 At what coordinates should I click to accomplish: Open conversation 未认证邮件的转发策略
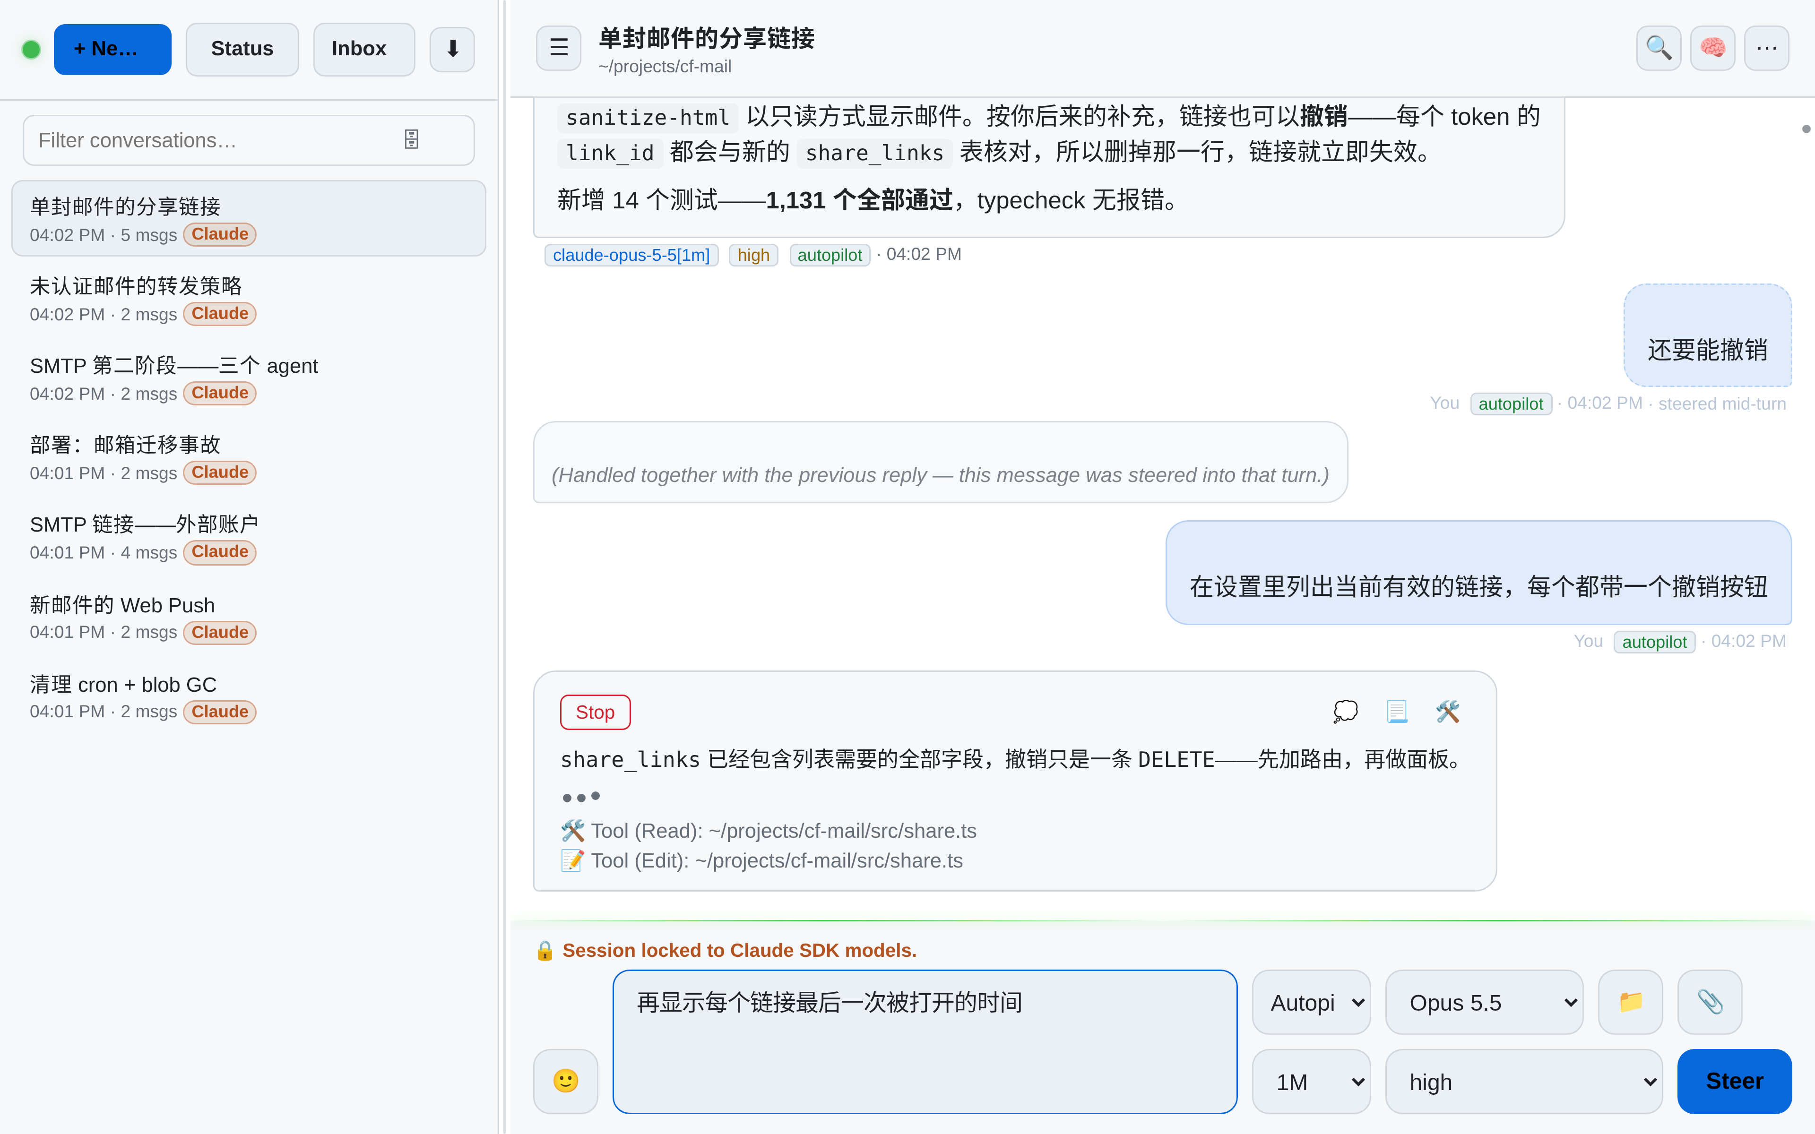click(x=248, y=299)
